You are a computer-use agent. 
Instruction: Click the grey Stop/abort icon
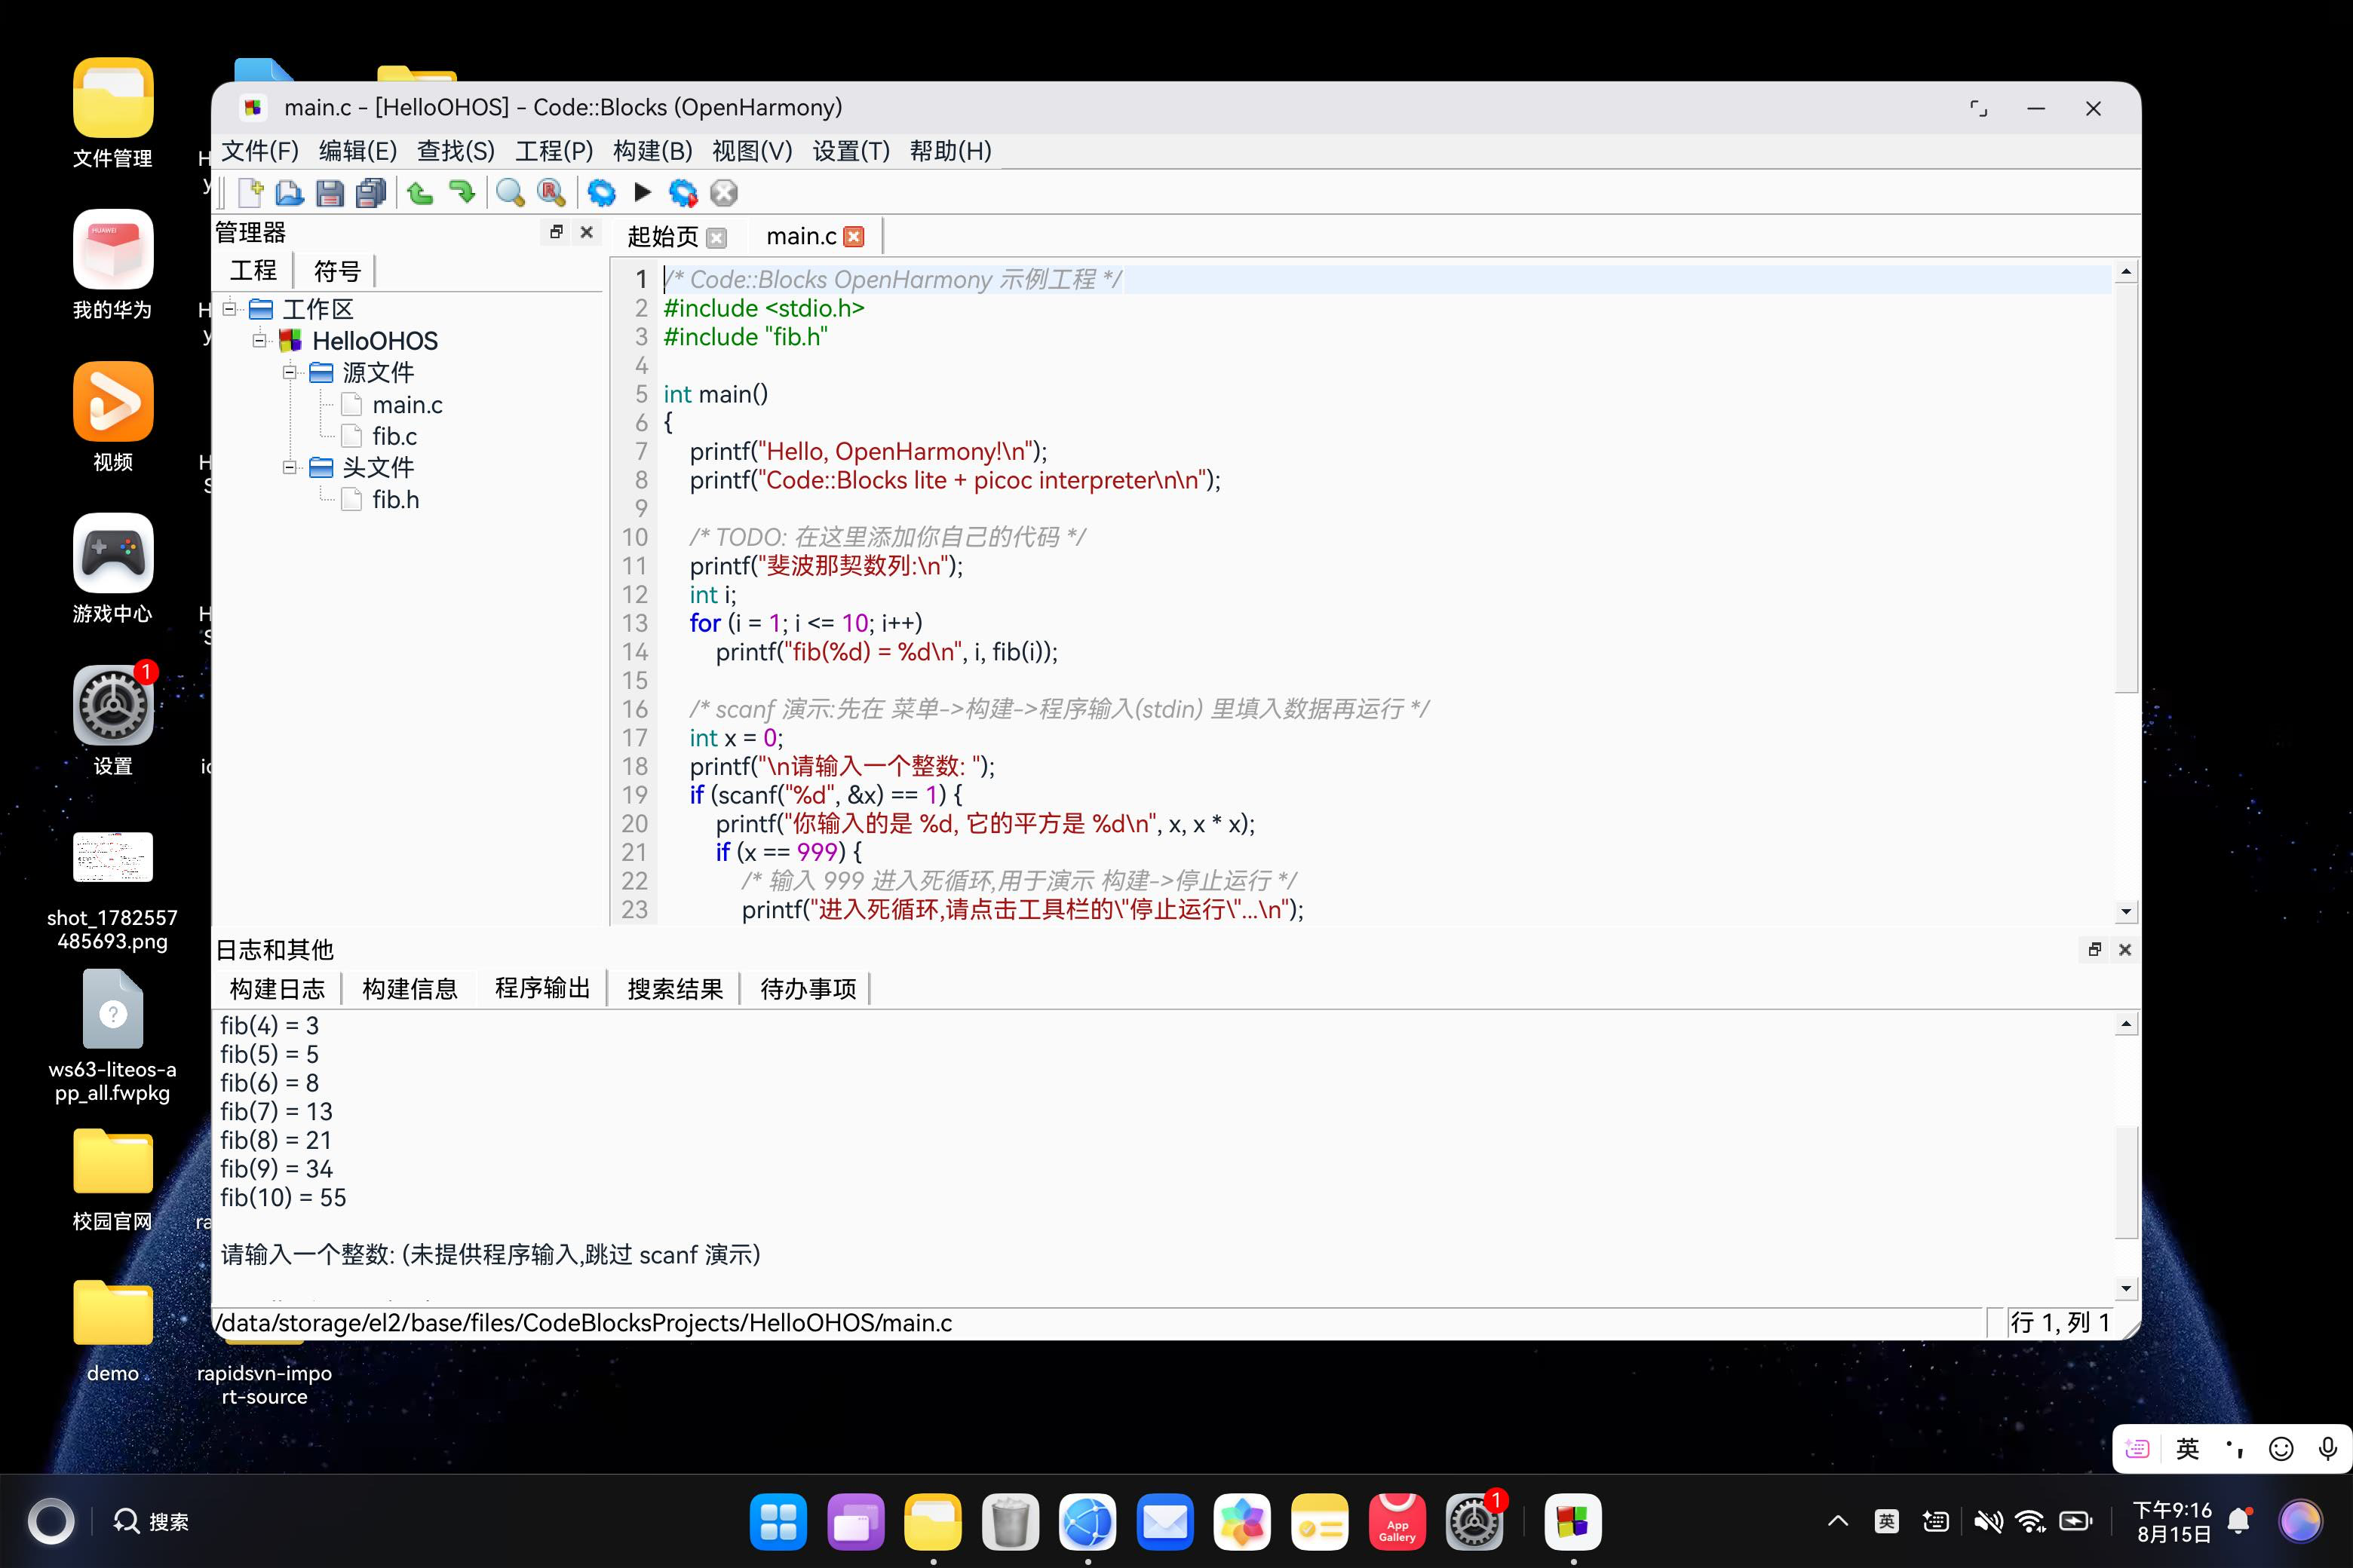tap(724, 192)
